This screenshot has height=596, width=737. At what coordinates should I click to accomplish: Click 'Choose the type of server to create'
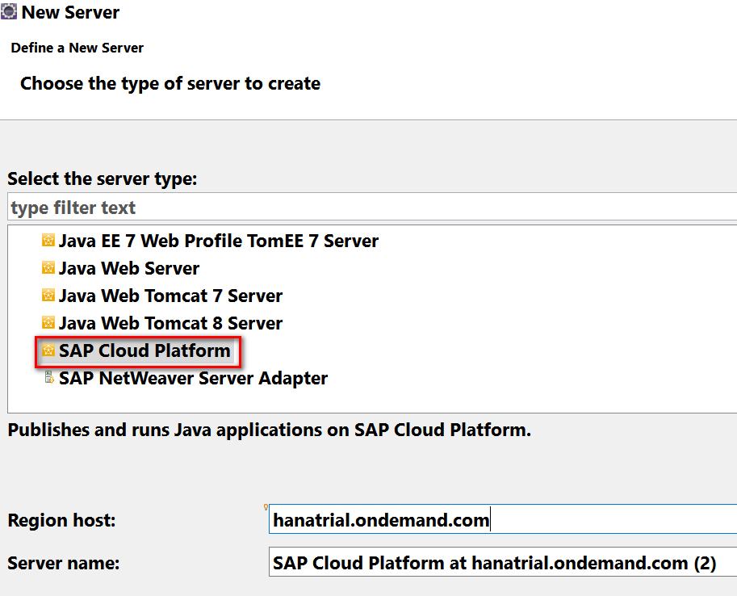(x=170, y=84)
